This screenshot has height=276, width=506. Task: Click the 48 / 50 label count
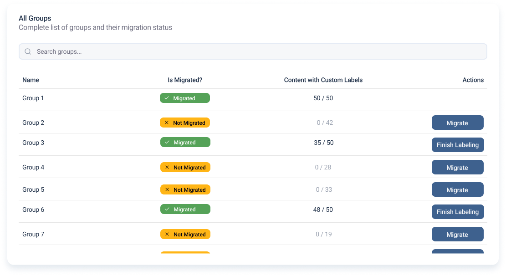tap(323, 210)
